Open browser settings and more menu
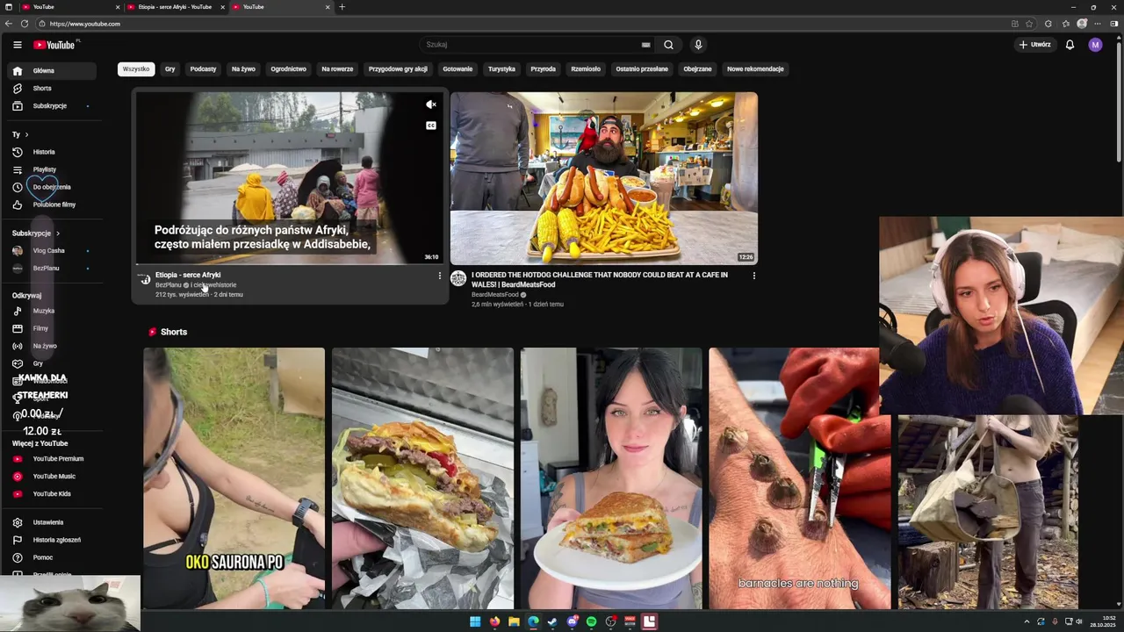Viewport: 1124px width, 632px height. 1098,24
